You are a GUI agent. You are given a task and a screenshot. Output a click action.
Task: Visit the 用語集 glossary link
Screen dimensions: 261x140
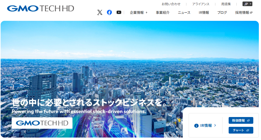click(226, 4)
